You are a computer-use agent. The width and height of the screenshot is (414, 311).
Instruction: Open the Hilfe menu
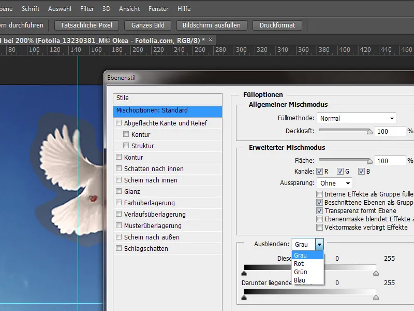(x=184, y=9)
